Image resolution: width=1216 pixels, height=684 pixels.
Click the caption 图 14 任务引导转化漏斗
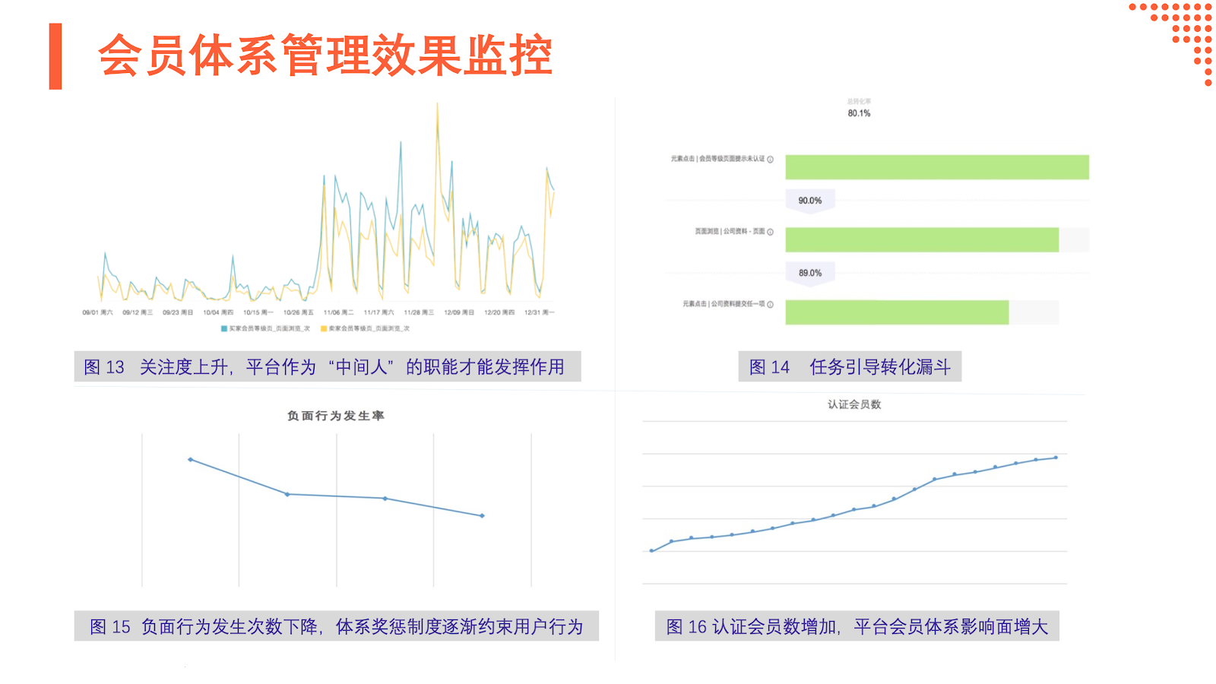849,367
